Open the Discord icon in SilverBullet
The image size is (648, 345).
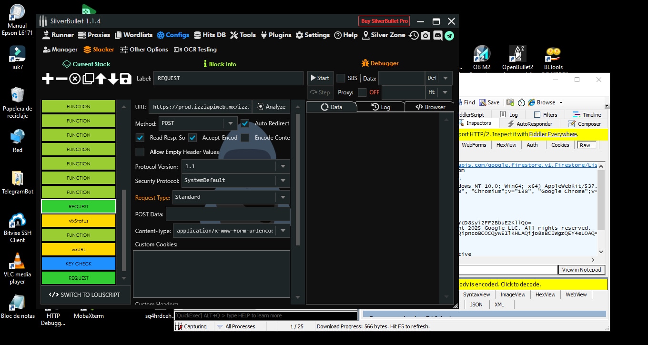coord(437,35)
